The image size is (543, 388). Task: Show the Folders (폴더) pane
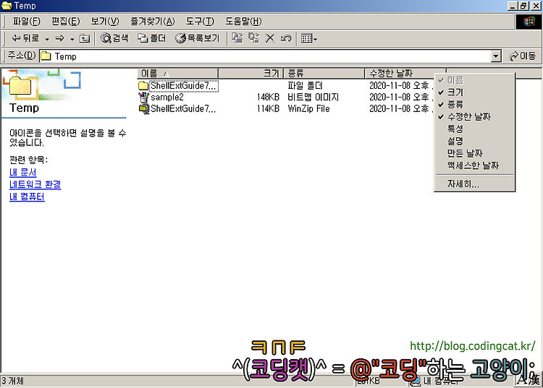[x=152, y=38]
